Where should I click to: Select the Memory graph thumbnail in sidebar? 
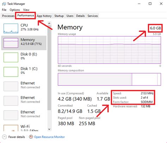[x=11, y=43]
